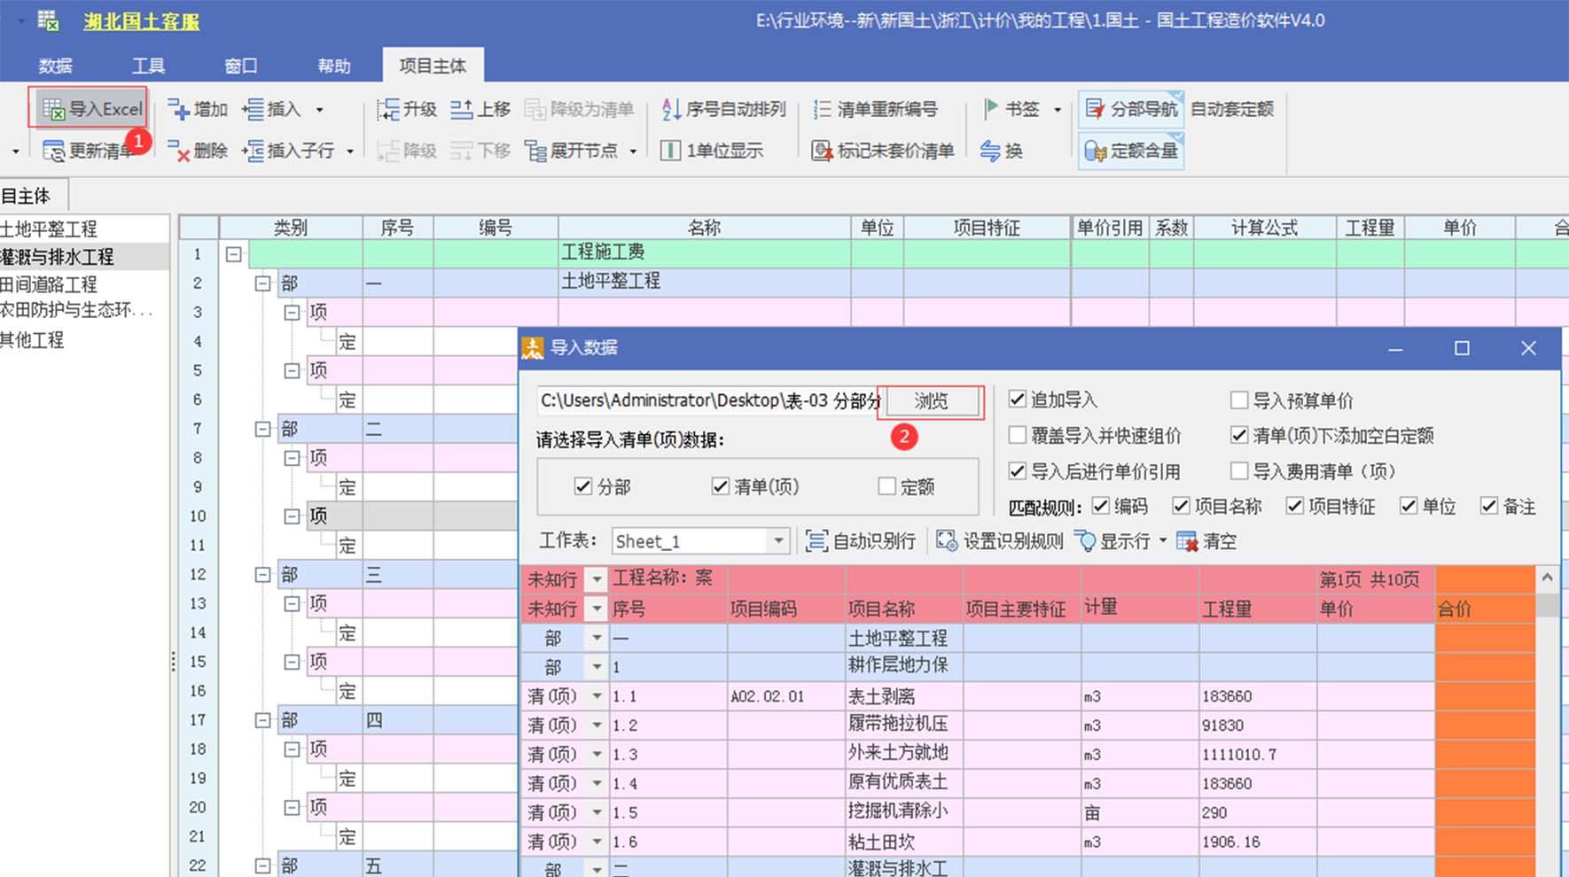
Task: Tick the 定额 checkbox
Action: point(886,486)
